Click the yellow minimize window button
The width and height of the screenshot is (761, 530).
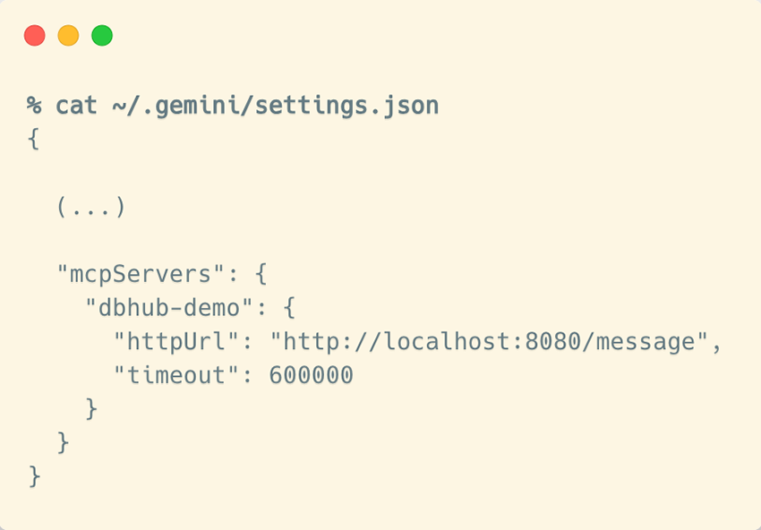[68, 35]
